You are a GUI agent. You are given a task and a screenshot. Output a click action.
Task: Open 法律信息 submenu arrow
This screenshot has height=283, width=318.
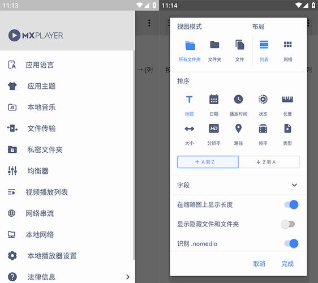(x=127, y=277)
